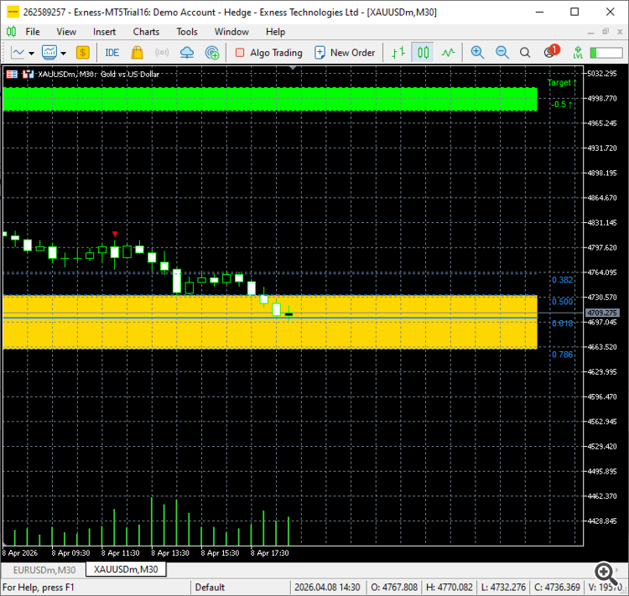Open the VPS cloud hosting icon

[x=187, y=53]
